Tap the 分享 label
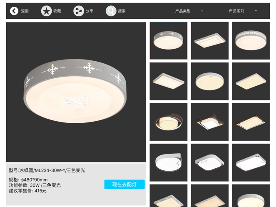The image size is (276, 207). (90, 11)
